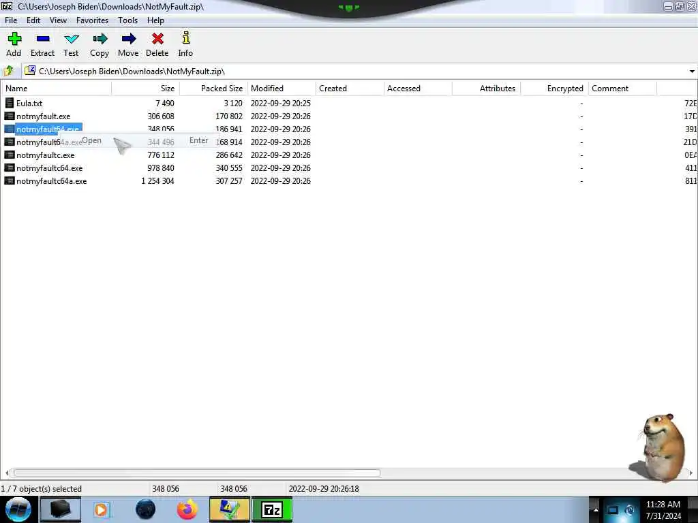Click Eula.txt modified date 2022-09-29 20:25
The image size is (698, 523).
[280, 104]
